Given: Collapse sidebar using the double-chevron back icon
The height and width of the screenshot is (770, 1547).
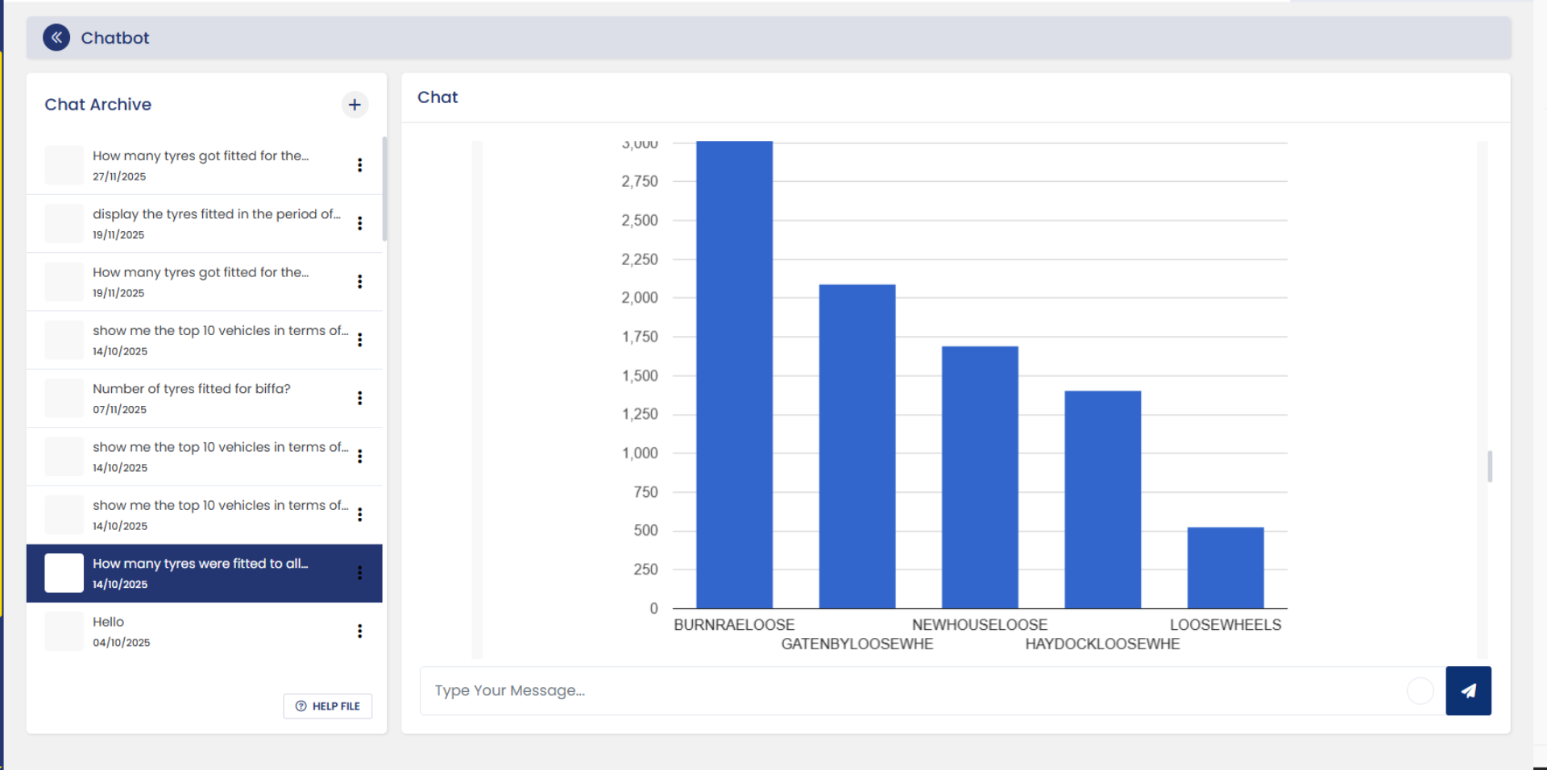Looking at the screenshot, I should pyautogui.click(x=56, y=37).
